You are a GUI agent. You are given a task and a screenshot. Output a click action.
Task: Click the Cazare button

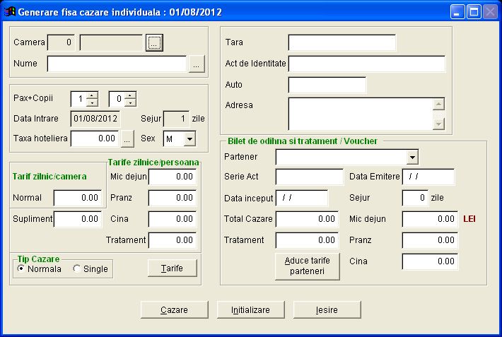[x=174, y=309]
